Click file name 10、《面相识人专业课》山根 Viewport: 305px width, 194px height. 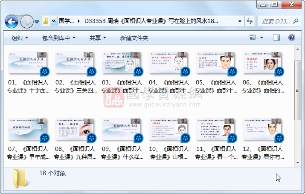click(x=169, y=153)
